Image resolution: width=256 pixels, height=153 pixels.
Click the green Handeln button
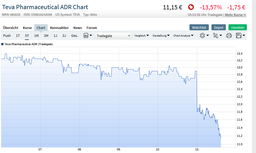coord(237,27)
